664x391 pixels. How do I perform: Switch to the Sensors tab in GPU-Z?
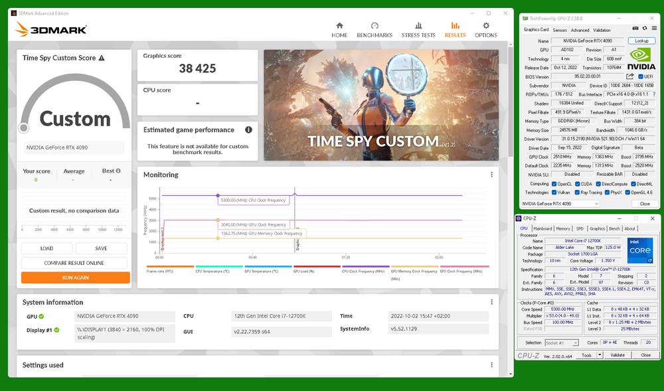(x=559, y=30)
